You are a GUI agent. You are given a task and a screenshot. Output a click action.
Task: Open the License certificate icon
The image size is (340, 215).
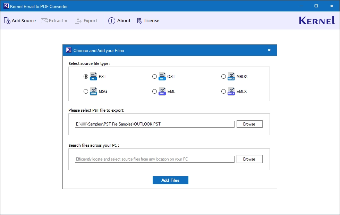pos(140,21)
